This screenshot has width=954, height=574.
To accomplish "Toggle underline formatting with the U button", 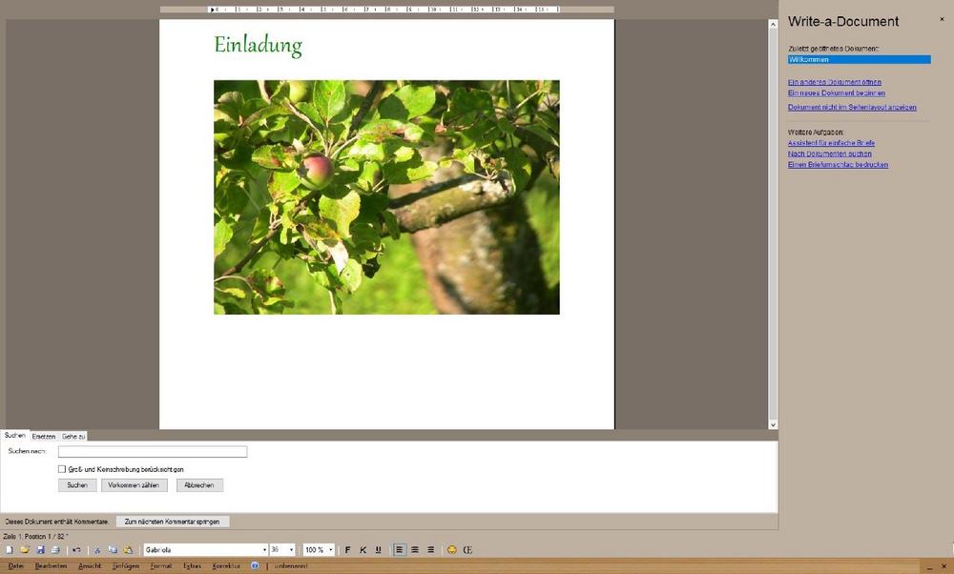I will click(x=379, y=549).
